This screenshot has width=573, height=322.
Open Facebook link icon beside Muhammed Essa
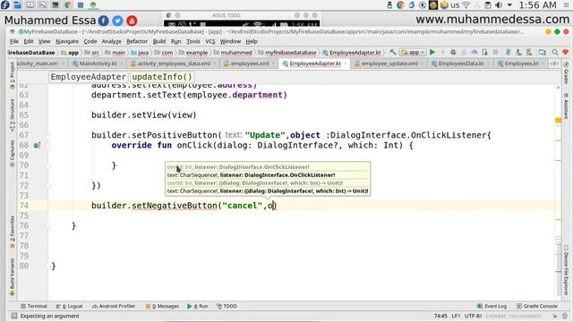coord(104,21)
